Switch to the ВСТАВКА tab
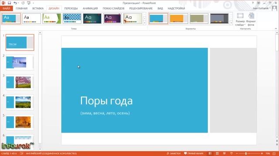Image resolution: width=279 pixels, height=156 pixels. (38, 8)
